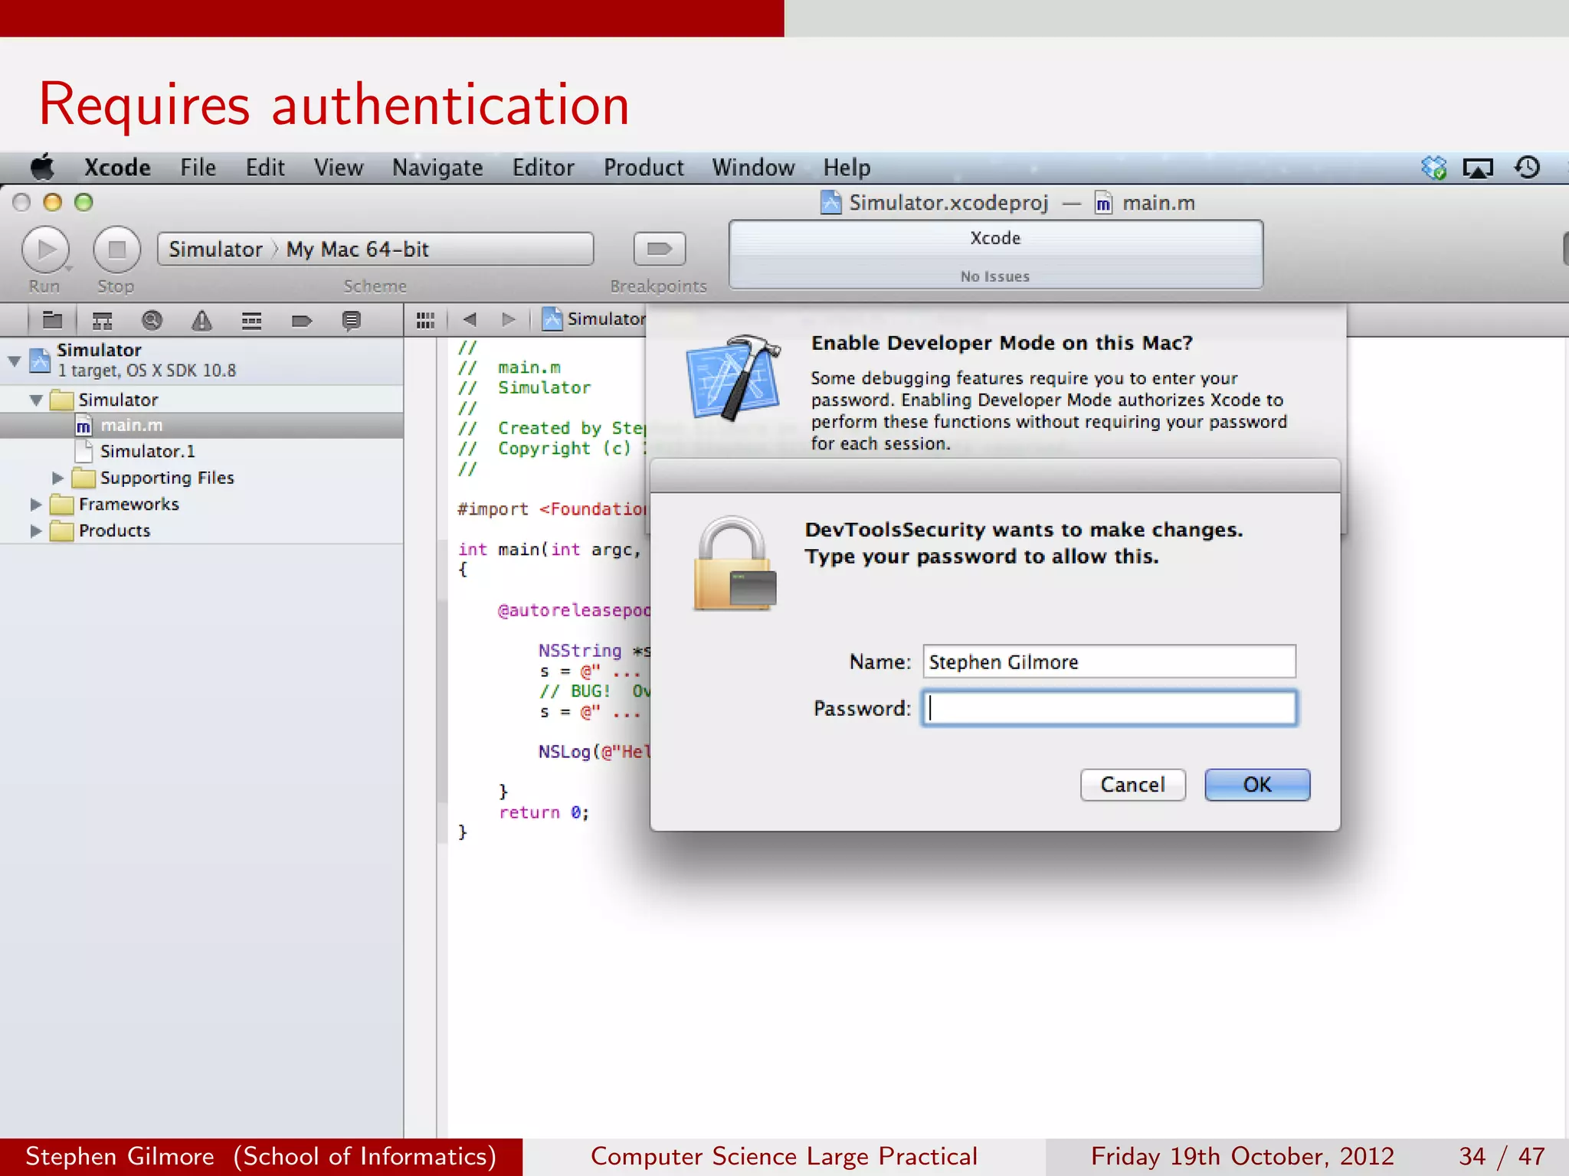Open the Apple menu
1569x1176 pixels.
pyautogui.click(x=43, y=167)
